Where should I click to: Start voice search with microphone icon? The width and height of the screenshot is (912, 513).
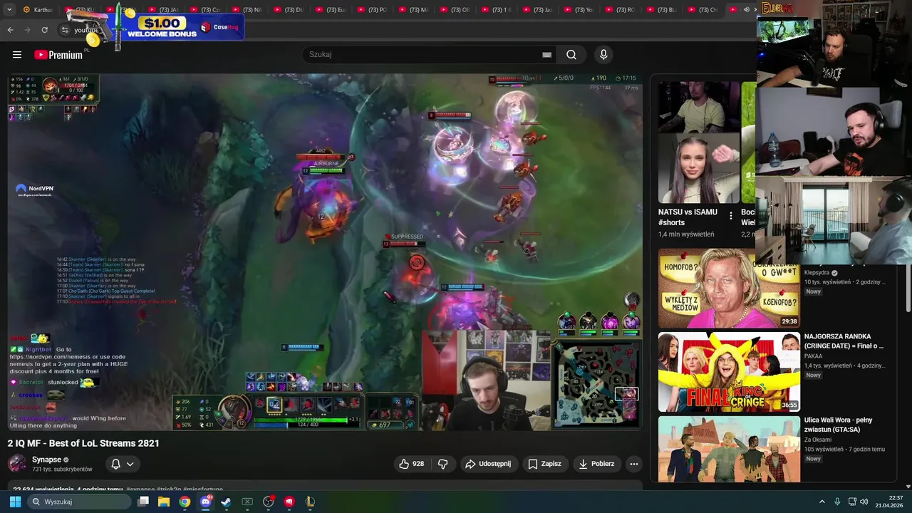603,54
